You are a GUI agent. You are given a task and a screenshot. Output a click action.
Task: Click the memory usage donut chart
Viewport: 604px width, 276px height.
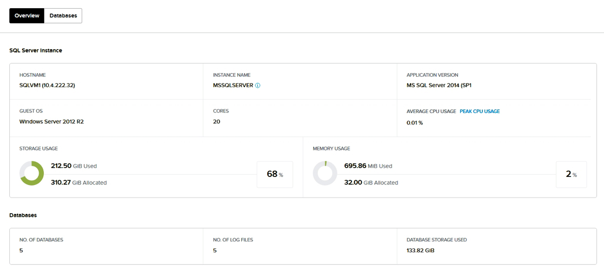(325, 173)
